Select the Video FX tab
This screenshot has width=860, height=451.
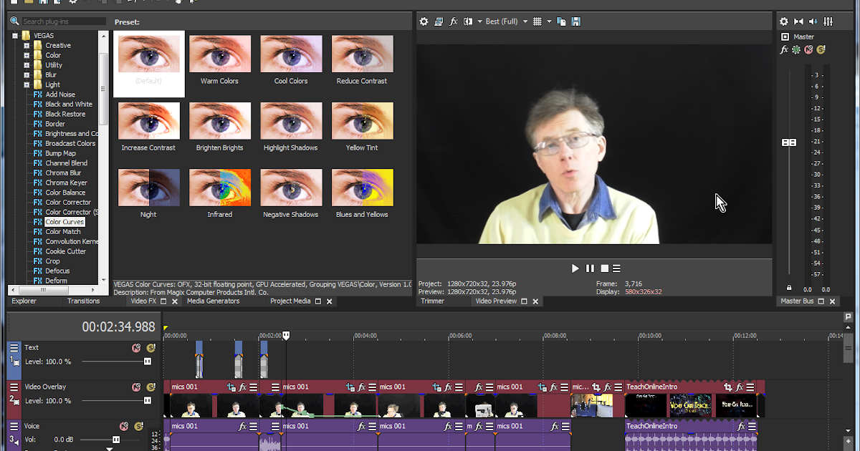pyautogui.click(x=143, y=301)
